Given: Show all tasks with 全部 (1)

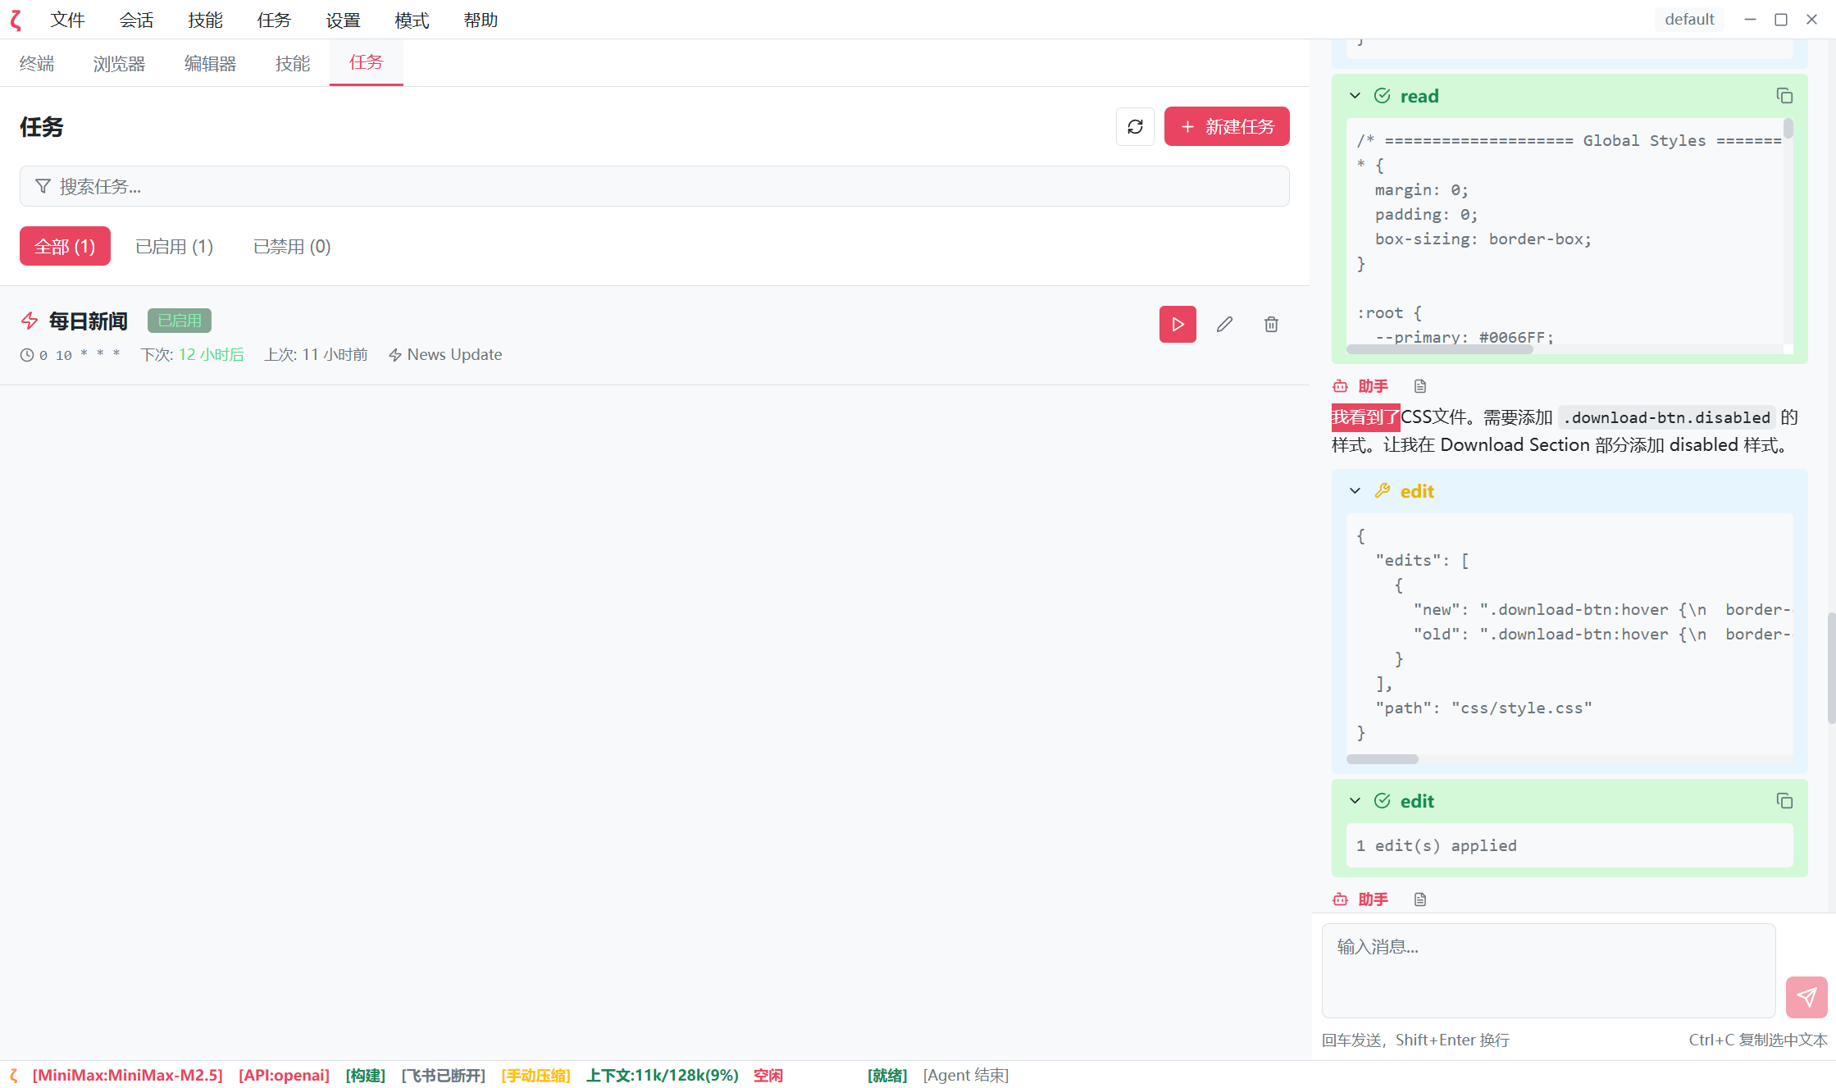Looking at the screenshot, I should tap(65, 246).
